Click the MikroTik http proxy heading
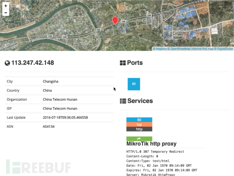This screenshot has height=176, width=234. 151,144
